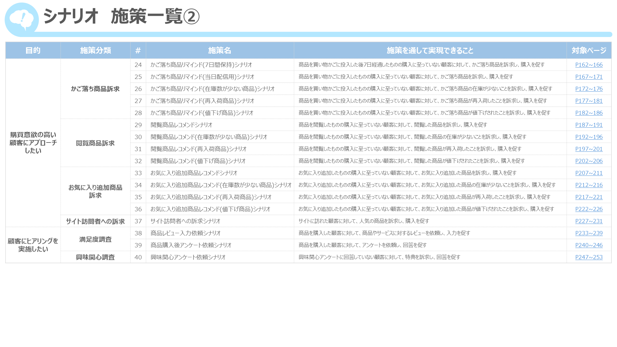Image resolution: width=617 pixels, height=347 pixels.
Task: Open page link P222~226
Action: point(589,209)
